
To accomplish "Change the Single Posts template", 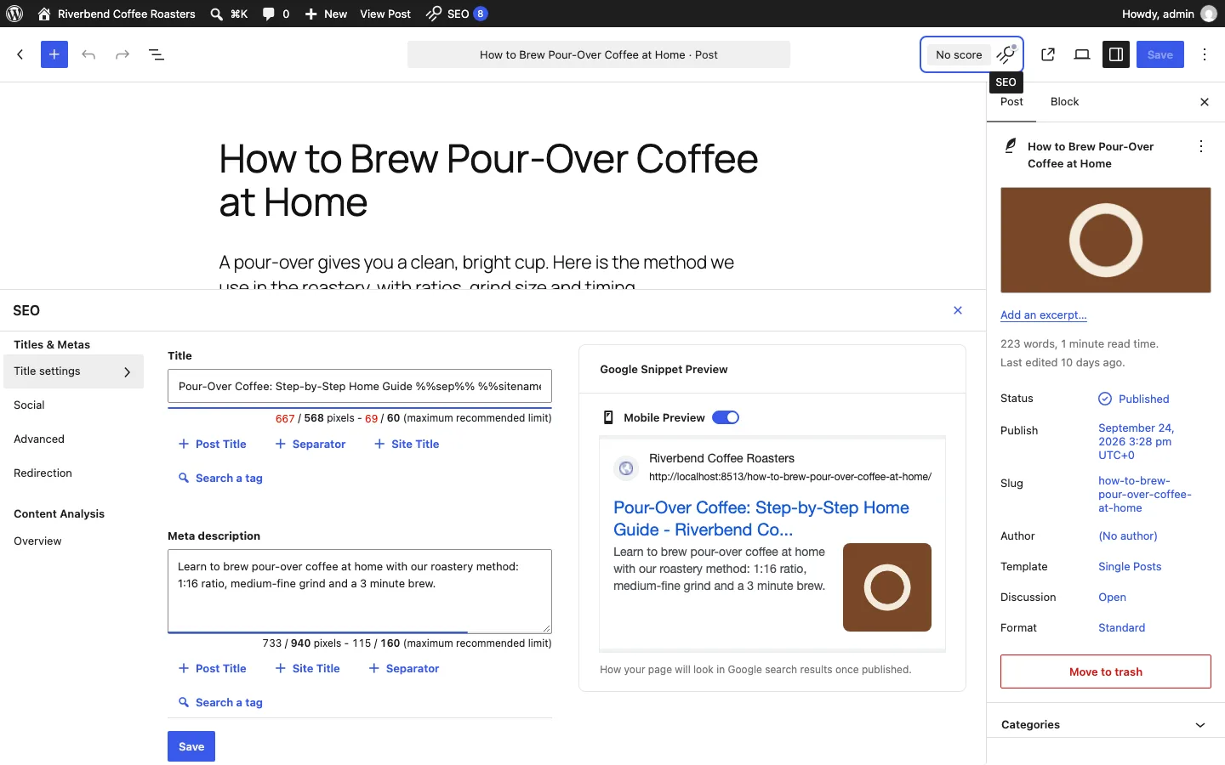I will 1130,567.
